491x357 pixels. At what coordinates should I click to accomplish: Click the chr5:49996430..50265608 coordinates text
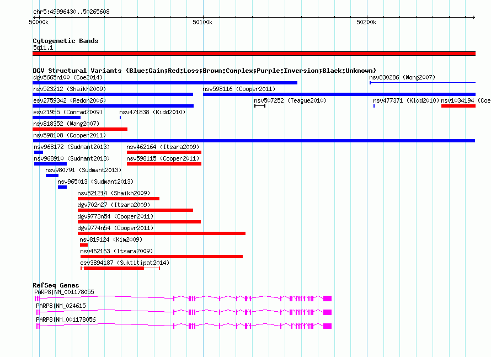[71, 12]
